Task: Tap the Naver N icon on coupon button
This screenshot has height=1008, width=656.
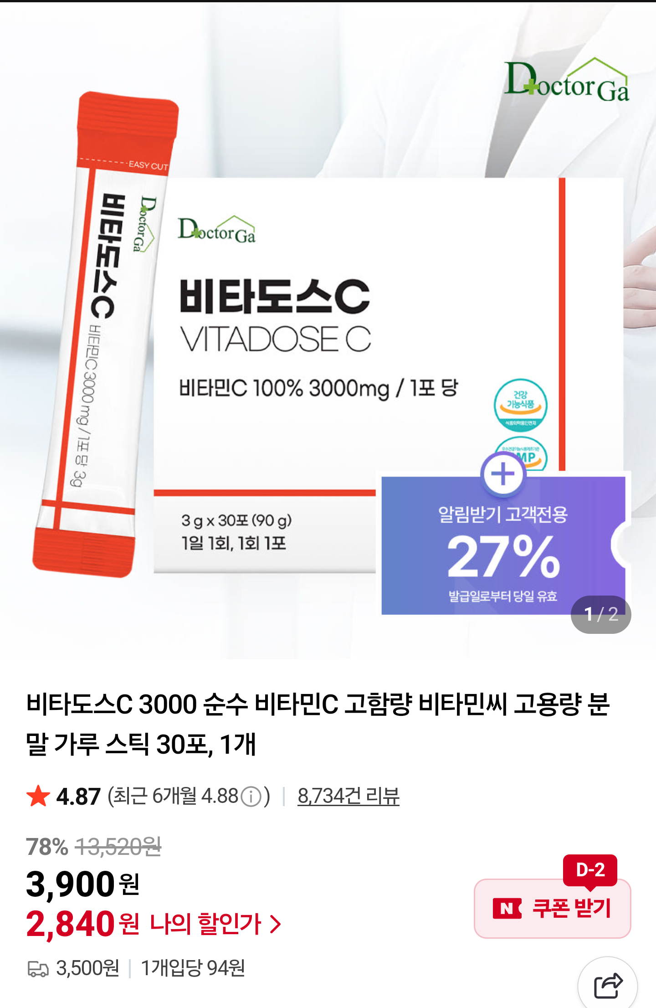Action: coord(507,909)
